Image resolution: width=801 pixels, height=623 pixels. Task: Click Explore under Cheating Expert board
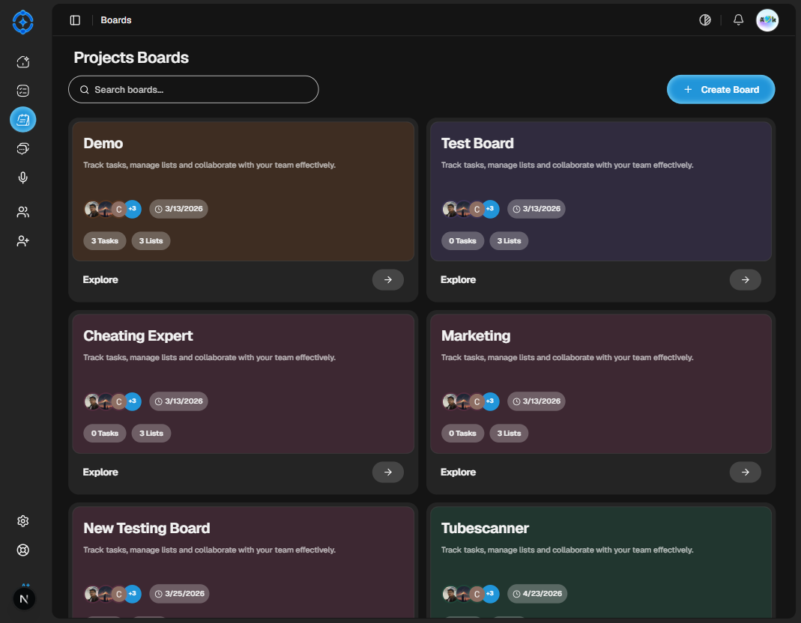(100, 472)
